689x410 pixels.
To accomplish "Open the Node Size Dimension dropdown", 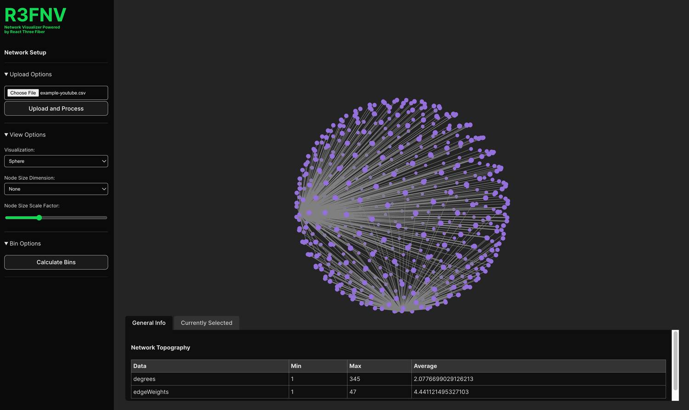I will click(x=56, y=189).
